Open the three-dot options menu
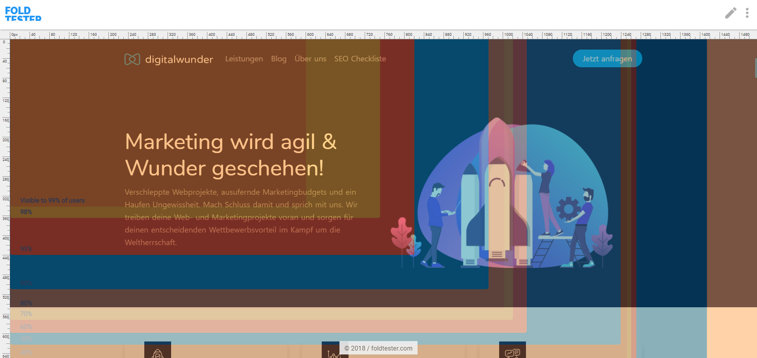 747,13
